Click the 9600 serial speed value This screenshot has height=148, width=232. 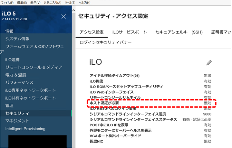pos(207,114)
